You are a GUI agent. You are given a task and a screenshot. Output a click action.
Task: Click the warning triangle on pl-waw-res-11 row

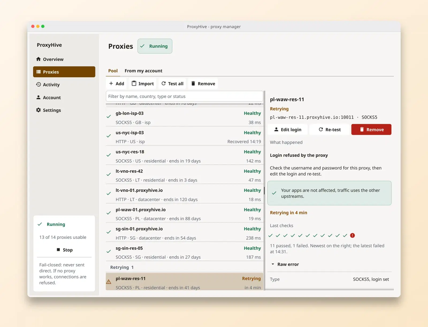click(109, 282)
